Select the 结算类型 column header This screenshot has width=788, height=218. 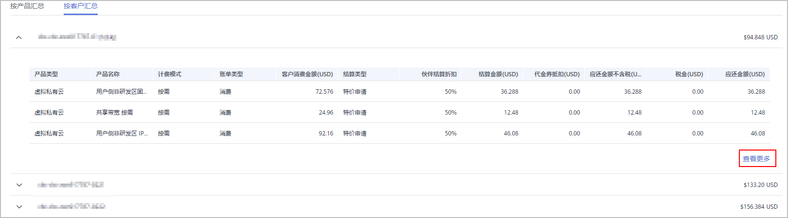click(x=355, y=74)
